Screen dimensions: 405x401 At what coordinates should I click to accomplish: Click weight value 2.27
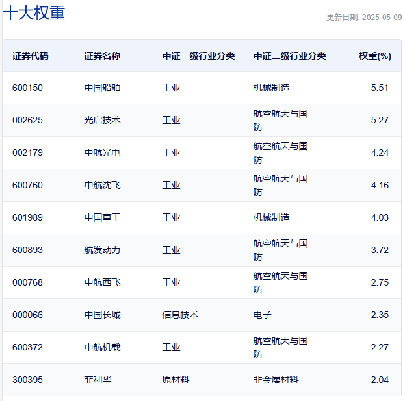(380, 347)
